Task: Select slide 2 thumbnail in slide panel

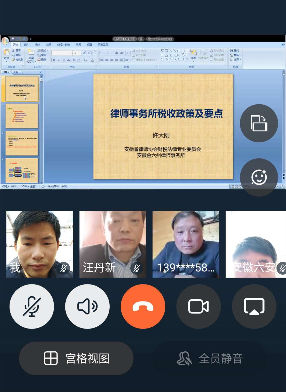Action: click(x=22, y=116)
